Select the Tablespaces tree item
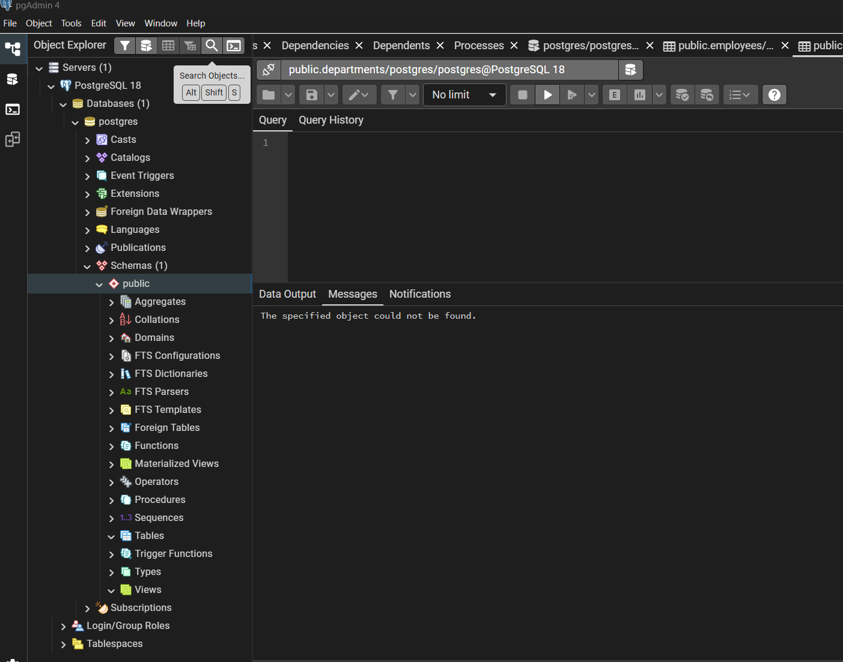843x662 pixels. click(115, 643)
